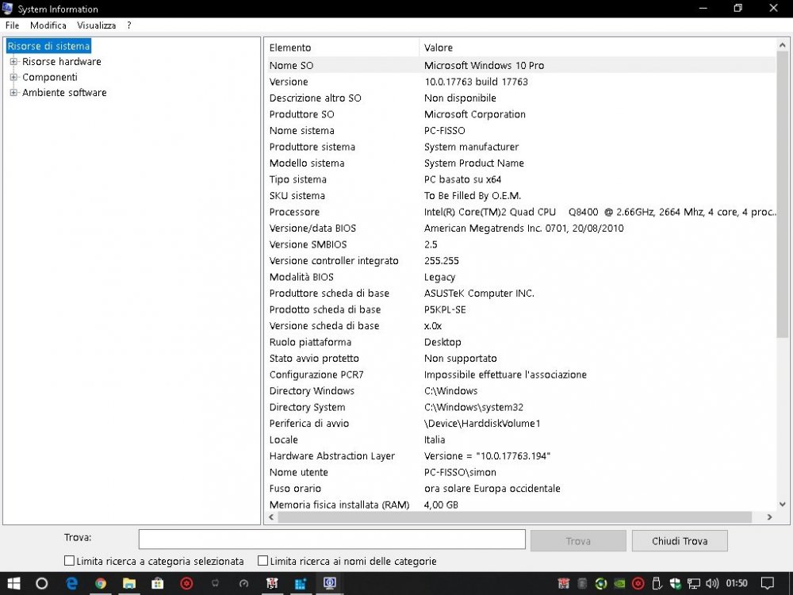Sort by the Valore column header
This screenshot has width=793, height=595.
598,48
